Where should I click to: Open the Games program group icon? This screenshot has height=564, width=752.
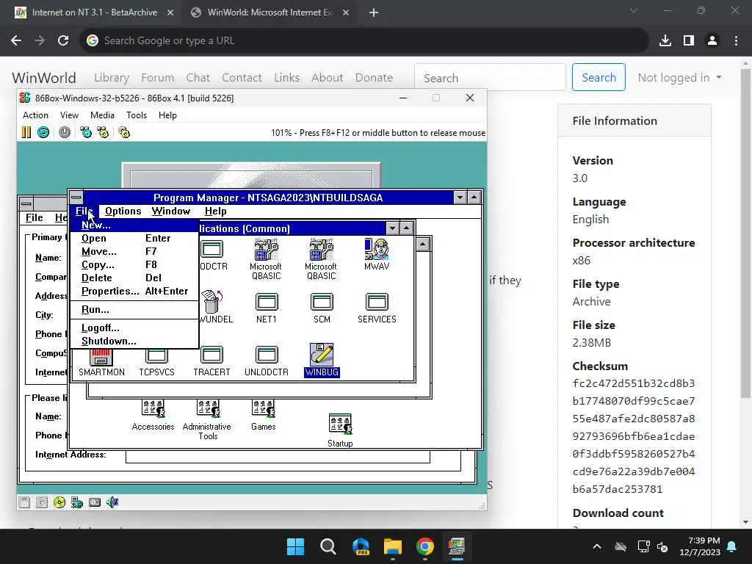coord(264,416)
